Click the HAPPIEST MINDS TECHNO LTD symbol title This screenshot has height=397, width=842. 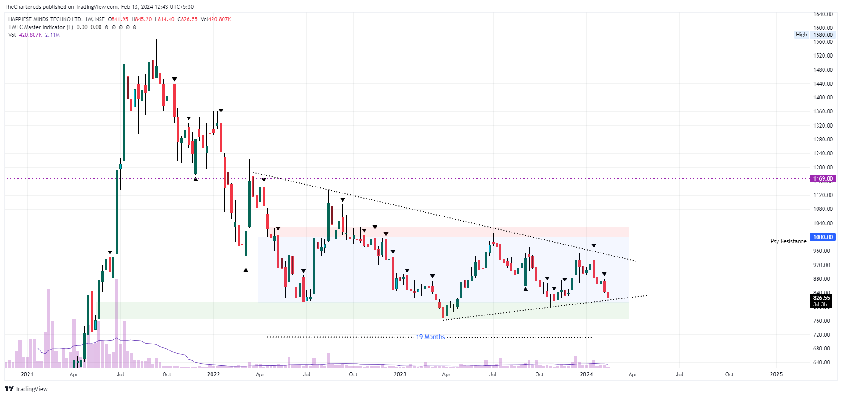coord(45,19)
